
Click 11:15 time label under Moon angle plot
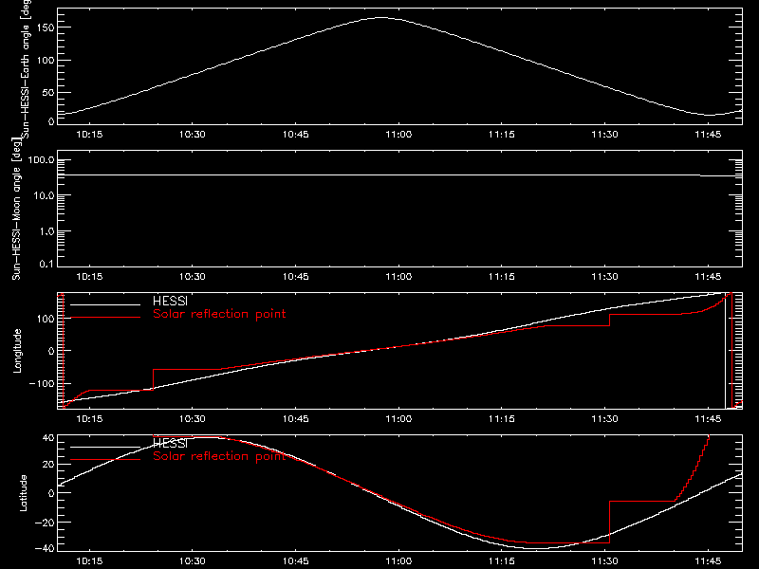[502, 276]
